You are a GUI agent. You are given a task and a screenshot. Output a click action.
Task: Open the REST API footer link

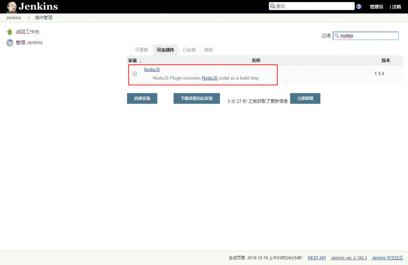(317, 258)
